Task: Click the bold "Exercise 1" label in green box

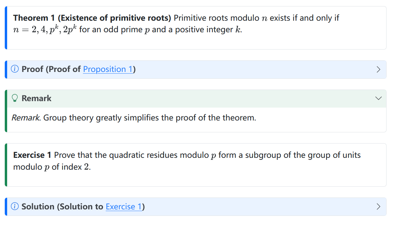Action: 32,155
